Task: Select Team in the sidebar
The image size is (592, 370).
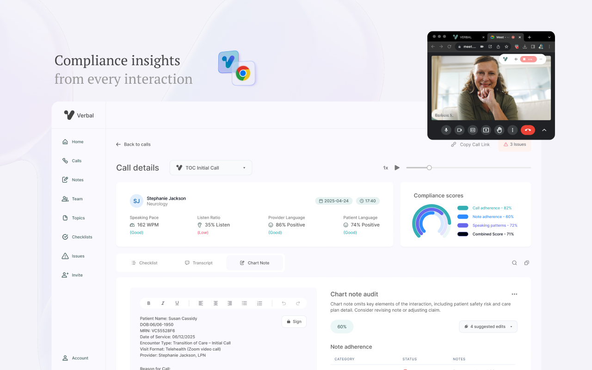Action: point(72,199)
